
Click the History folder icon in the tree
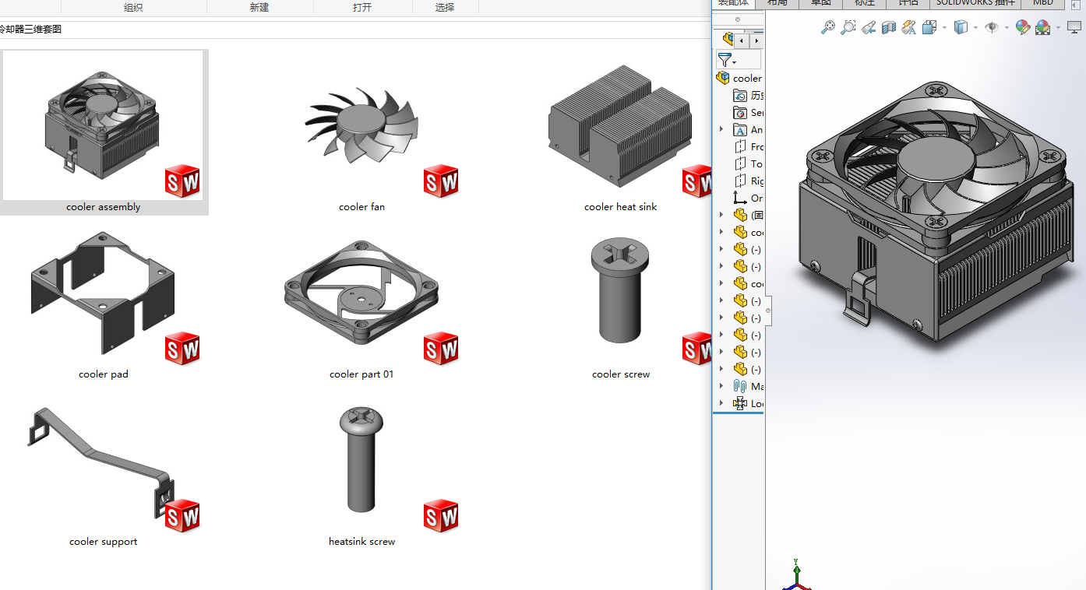tap(740, 96)
